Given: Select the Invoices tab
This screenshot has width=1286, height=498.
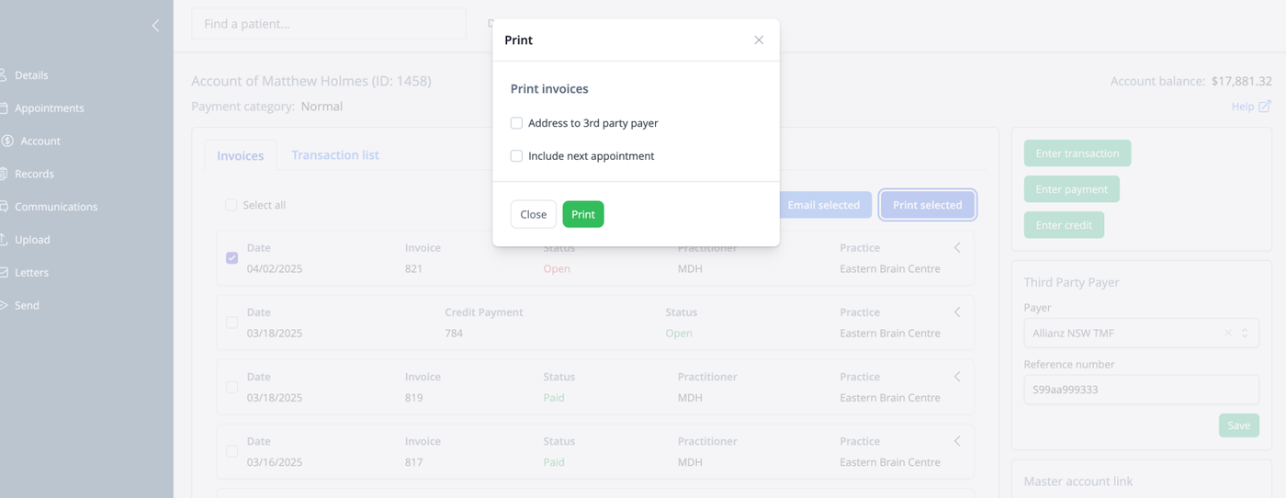Looking at the screenshot, I should coord(241,156).
